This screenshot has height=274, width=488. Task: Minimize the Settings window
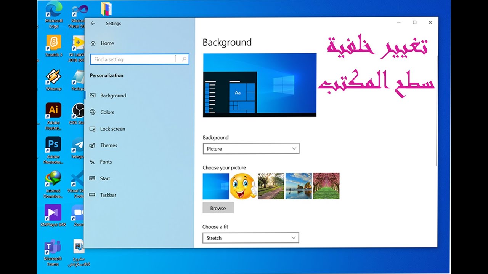[399, 22]
